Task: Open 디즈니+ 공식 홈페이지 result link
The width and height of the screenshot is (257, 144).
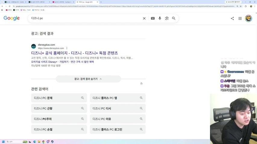Action: 74,53
